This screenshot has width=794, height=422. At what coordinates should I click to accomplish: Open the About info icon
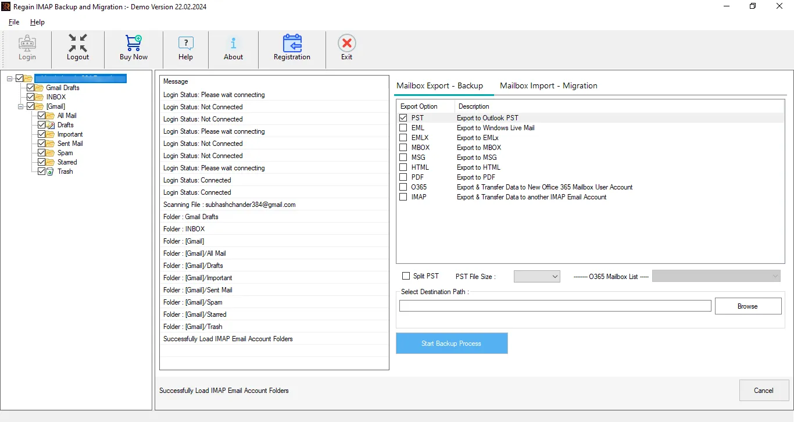[233, 44]
